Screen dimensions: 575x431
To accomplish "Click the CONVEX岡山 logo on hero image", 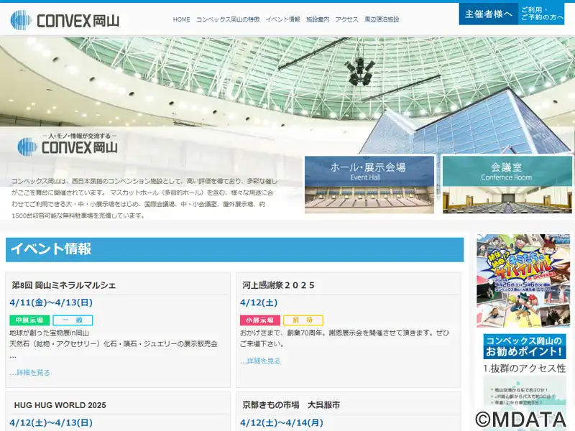I will click(68, 144).
